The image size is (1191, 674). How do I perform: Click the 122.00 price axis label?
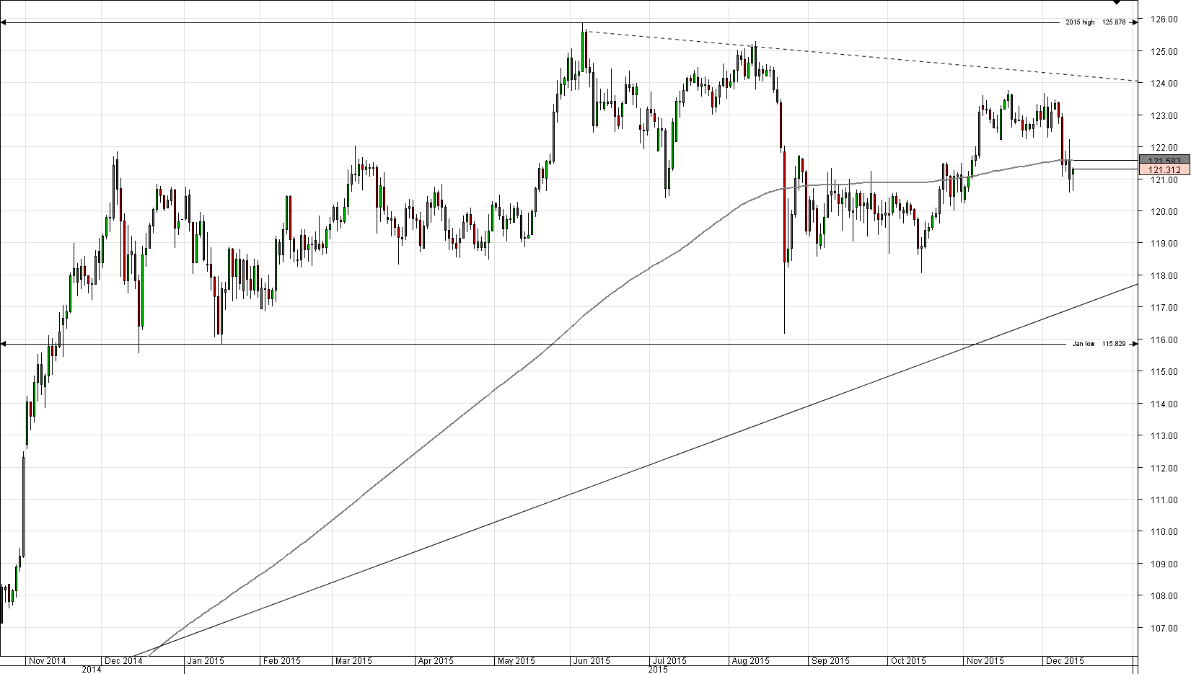[1165, 148]
